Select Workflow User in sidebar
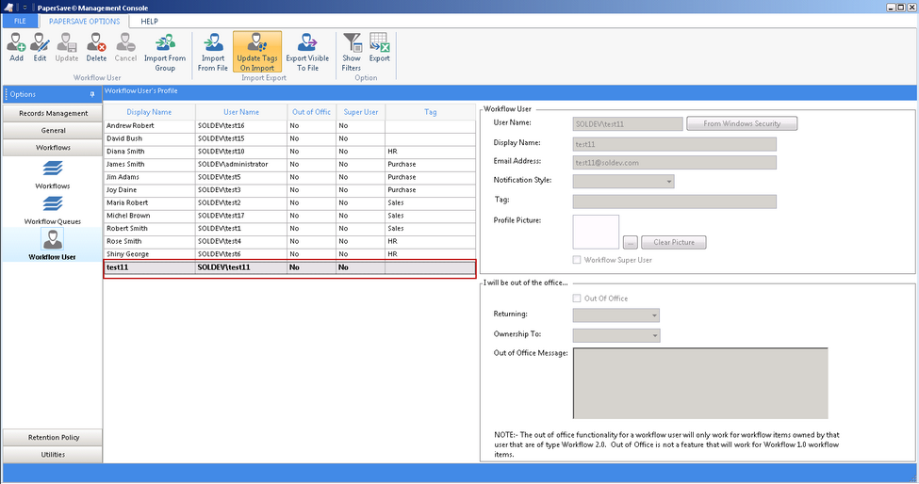919x484 pixels. coord(52,244)
